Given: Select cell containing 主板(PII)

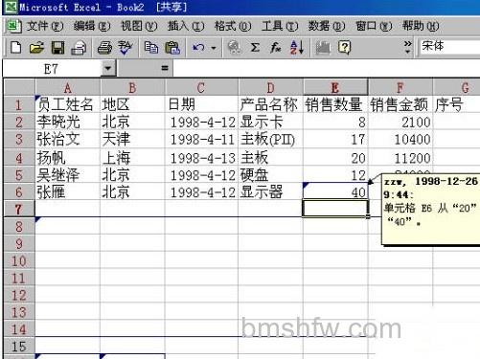Looking at the screenshot, I should [270, 139].
